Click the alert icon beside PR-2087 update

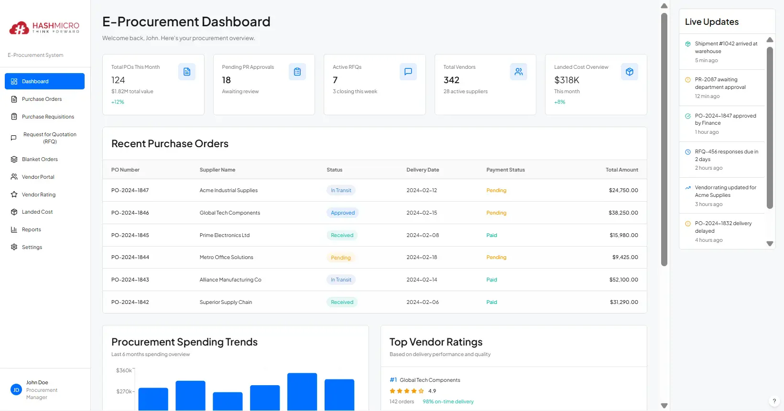(x=688, y=80)
